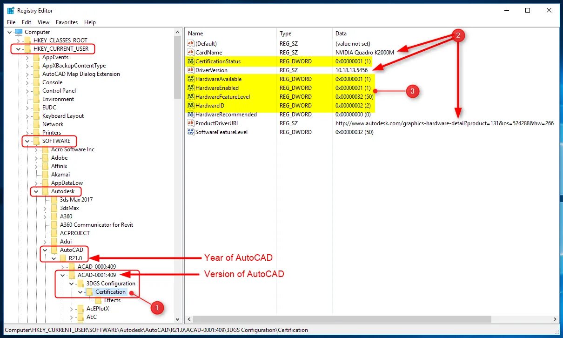Click the 3DGS Configuration folder icon

(80, 284)
